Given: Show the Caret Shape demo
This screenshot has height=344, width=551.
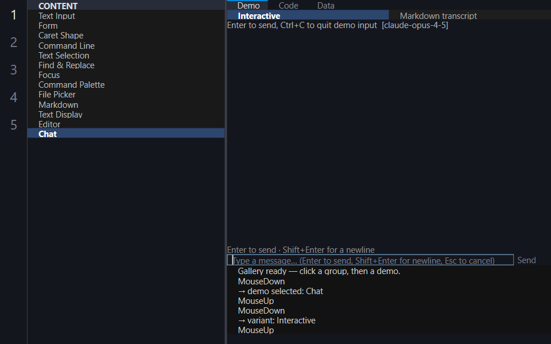Looking at the screenshot, I should (x=126, y=36).
